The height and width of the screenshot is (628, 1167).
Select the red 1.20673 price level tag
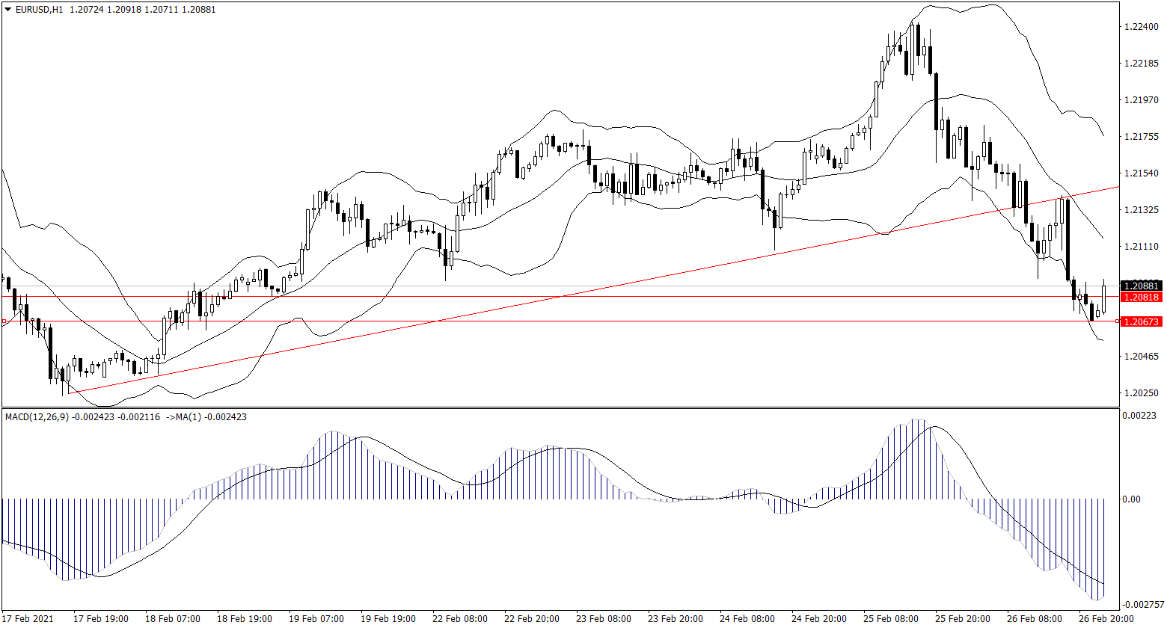point(1141,321)
